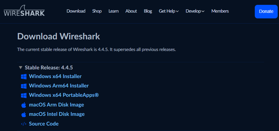Click the Windows icon beside x64 PortableApps

pyautogui.click(x=24, y=96)
